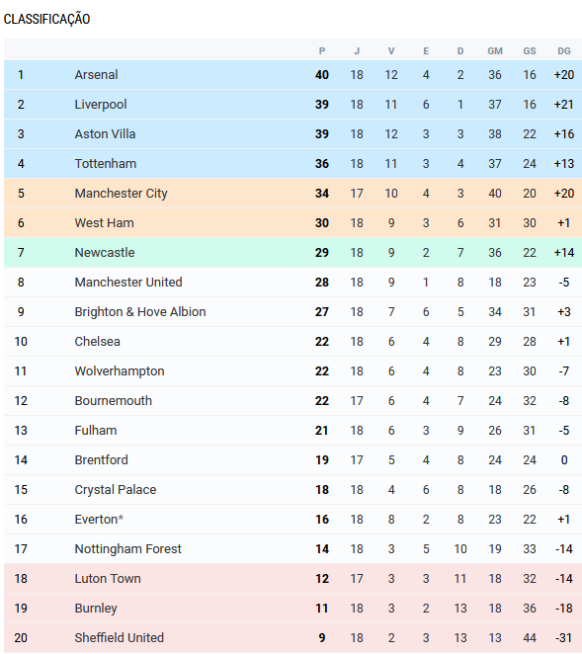Select the GM goals scored header
The height and width of the screenshot is (654, 582).
tap(495, 51)
